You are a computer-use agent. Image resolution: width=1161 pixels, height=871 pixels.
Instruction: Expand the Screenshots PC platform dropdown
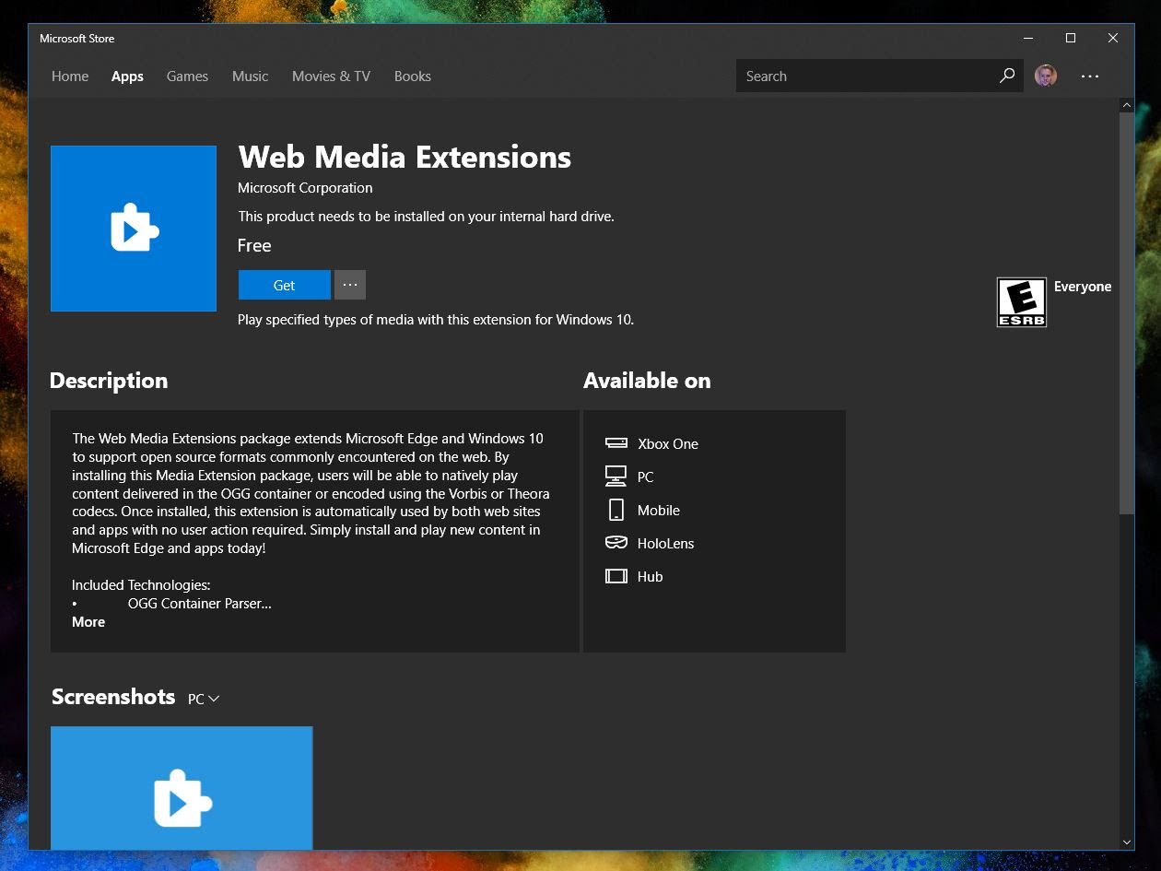204,700
